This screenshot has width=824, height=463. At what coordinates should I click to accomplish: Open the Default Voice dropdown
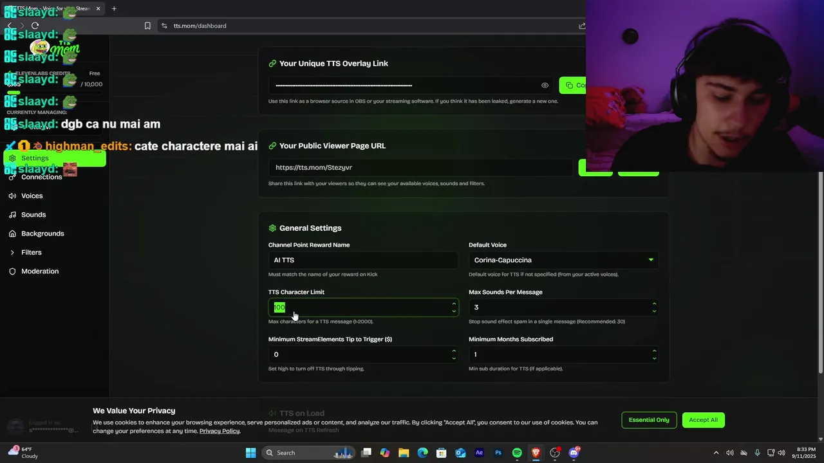pos(563,260)
